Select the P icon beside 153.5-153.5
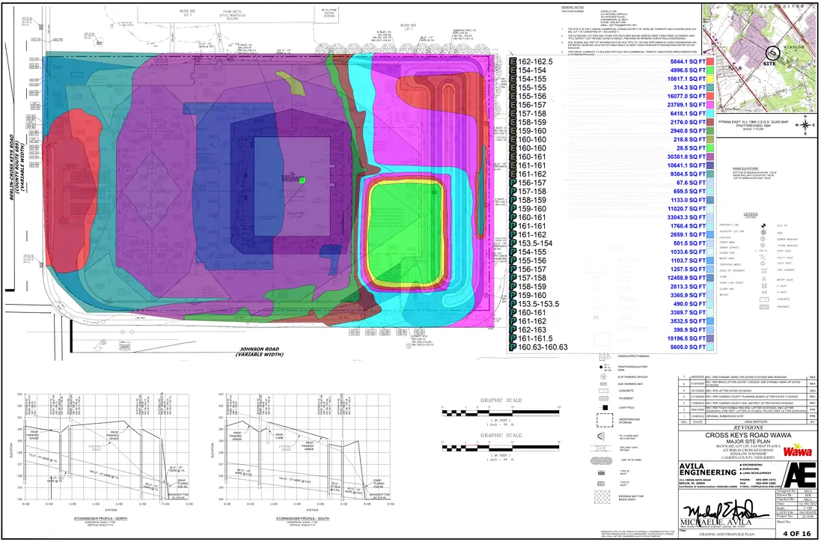 click(513, 304)
